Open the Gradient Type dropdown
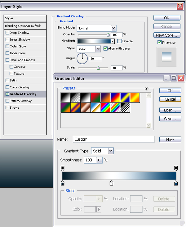The image size is (186, 227). [x=111, y=151]
